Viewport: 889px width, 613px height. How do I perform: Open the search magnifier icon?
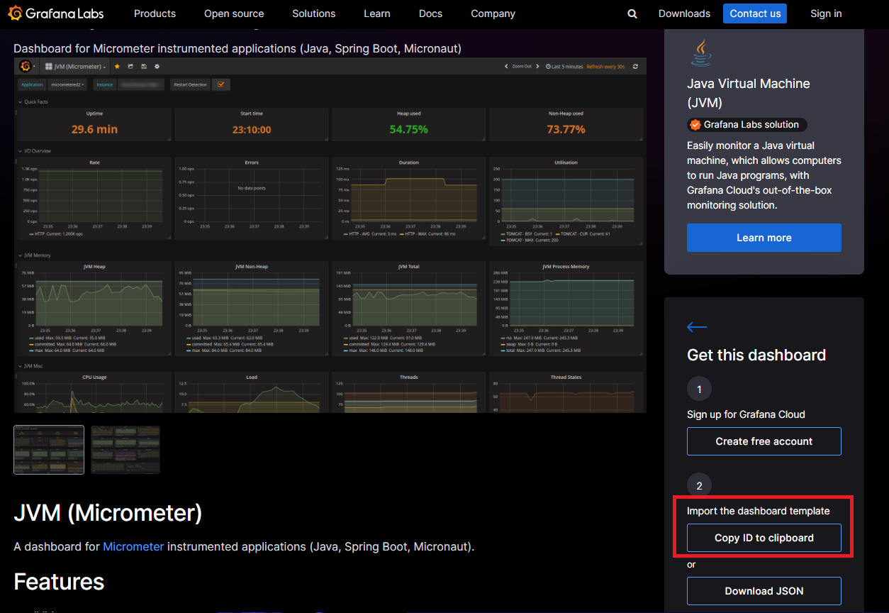632,13
